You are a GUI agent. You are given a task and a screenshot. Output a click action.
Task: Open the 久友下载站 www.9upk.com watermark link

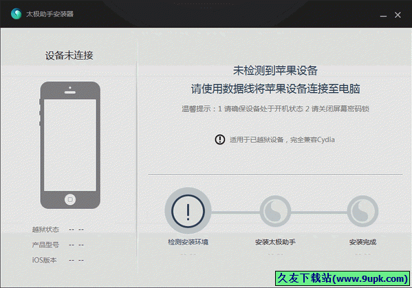point(343,278)
